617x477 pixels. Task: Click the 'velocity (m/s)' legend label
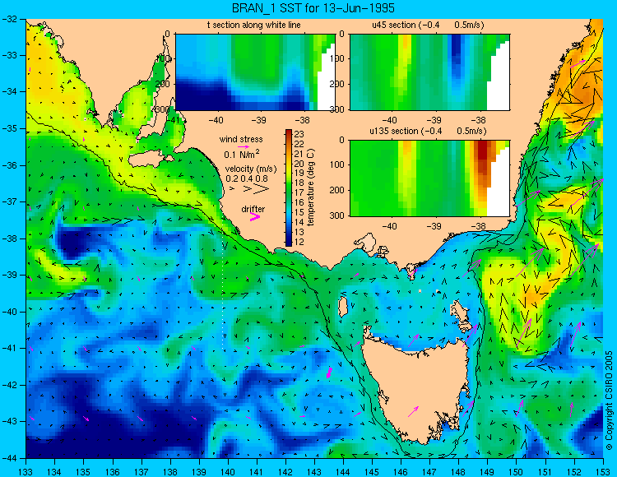click(251, 169)
